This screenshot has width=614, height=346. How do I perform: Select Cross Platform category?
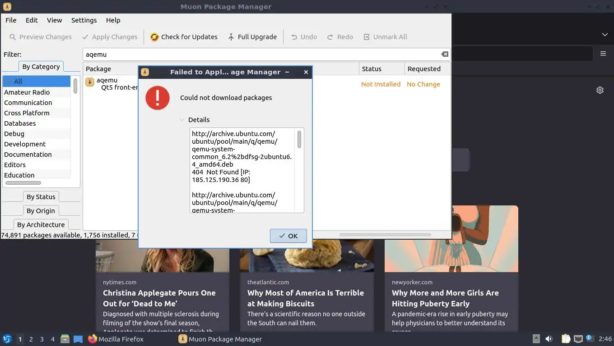click(x=37, y=113)
